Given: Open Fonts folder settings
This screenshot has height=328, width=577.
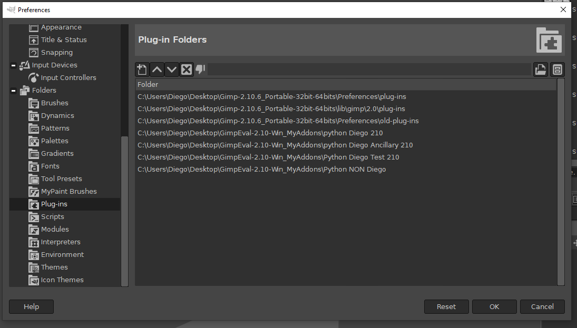Looking at the screenshot, I should click(x=50, y=166).
